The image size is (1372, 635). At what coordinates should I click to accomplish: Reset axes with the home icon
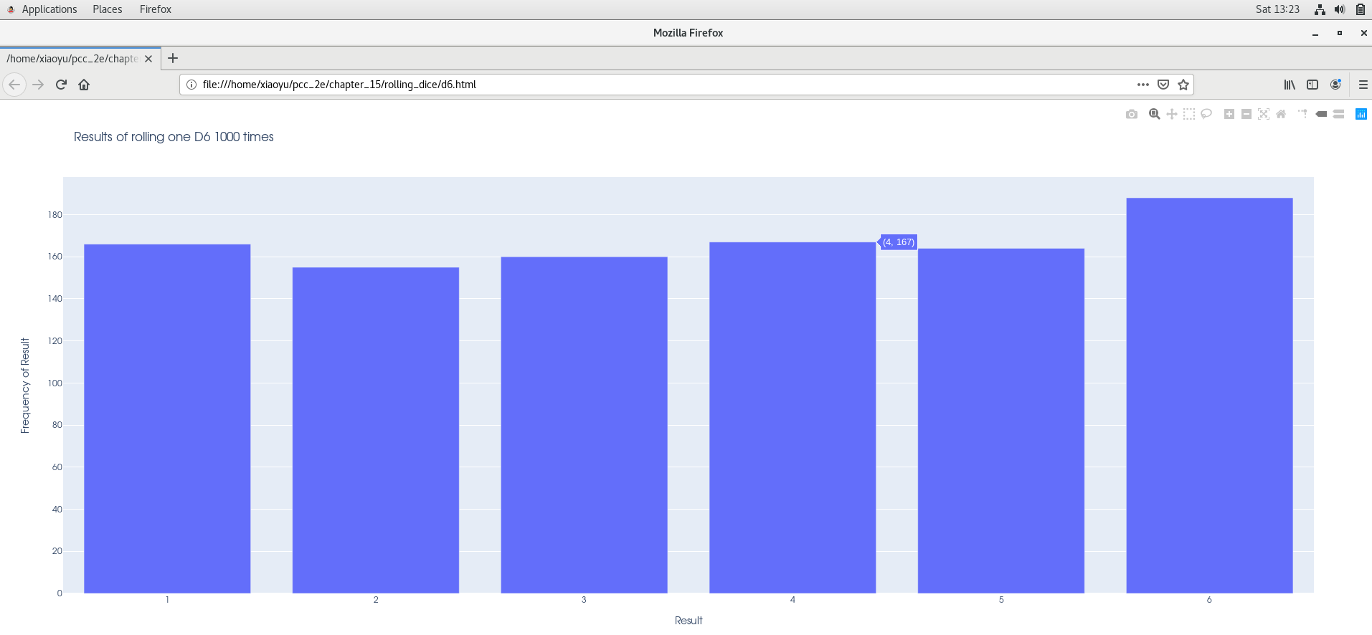coord(1281,114)
